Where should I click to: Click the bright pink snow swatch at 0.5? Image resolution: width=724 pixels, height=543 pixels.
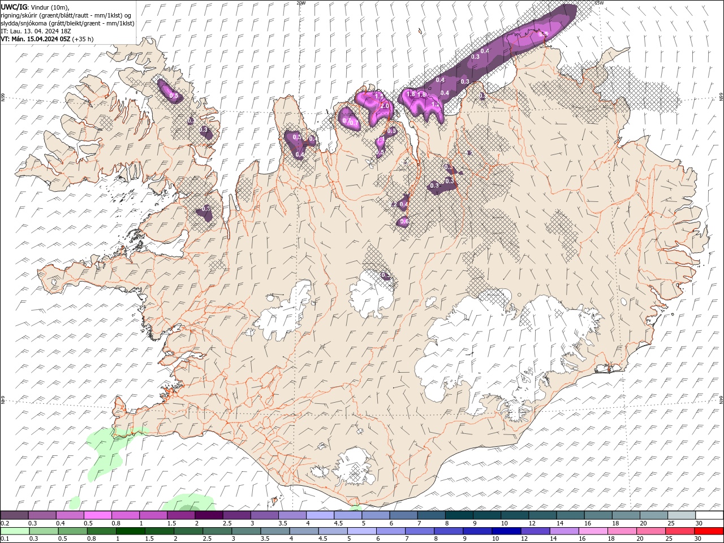tap(98, 515)
